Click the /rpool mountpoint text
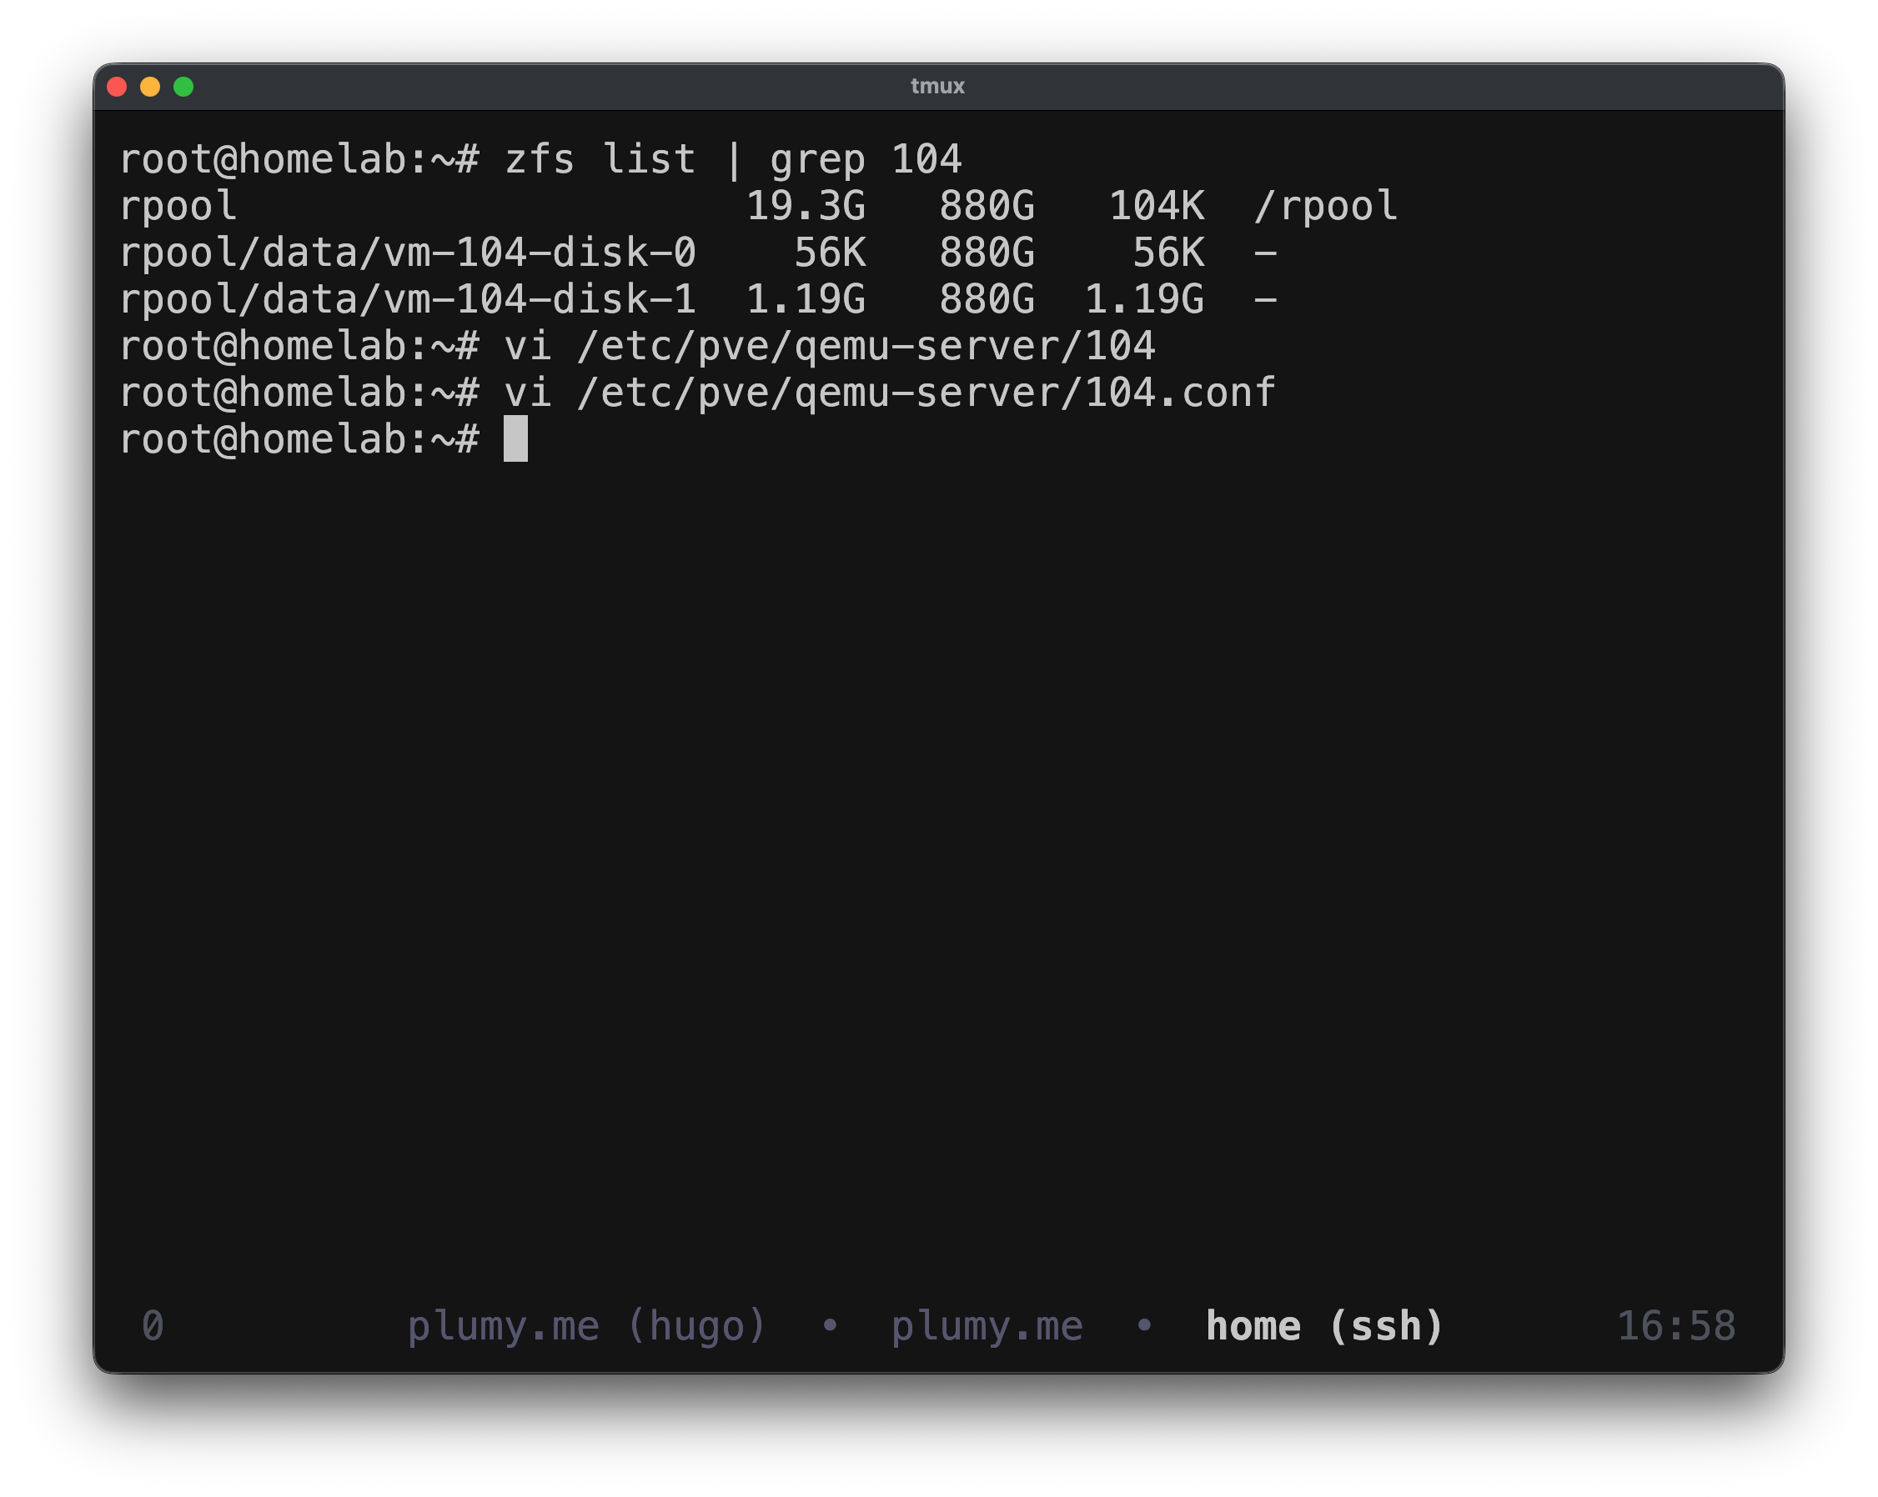Screen dimensions: 1878x1497 click(1325, 208)
